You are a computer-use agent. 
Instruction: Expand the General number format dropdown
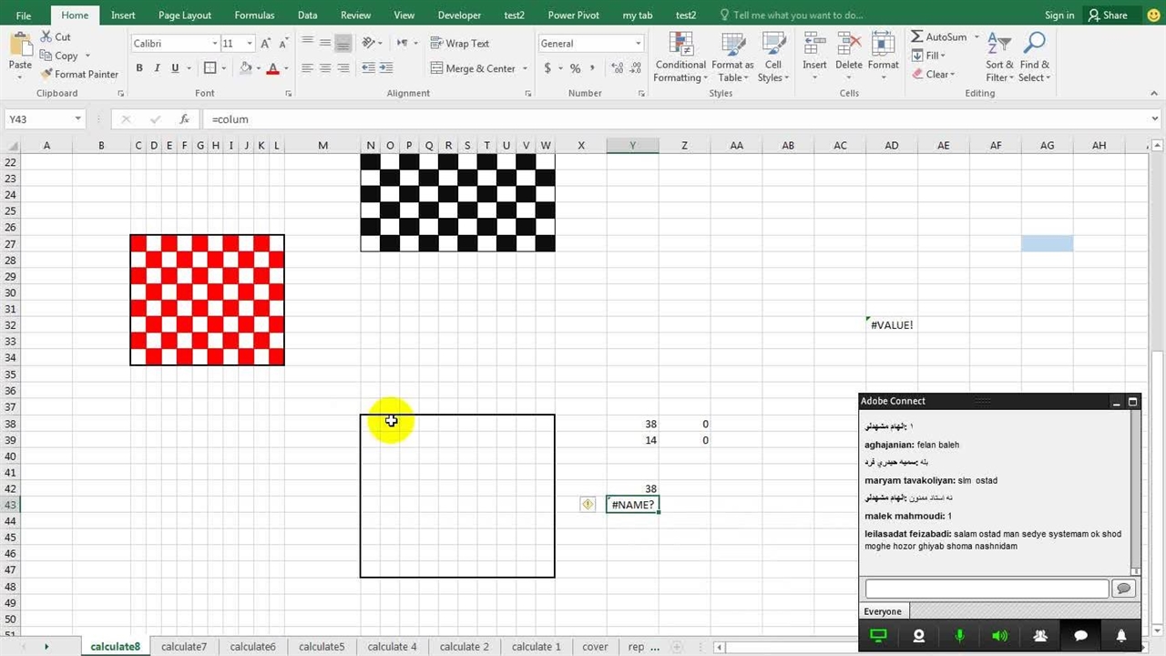tap(638, 43)
